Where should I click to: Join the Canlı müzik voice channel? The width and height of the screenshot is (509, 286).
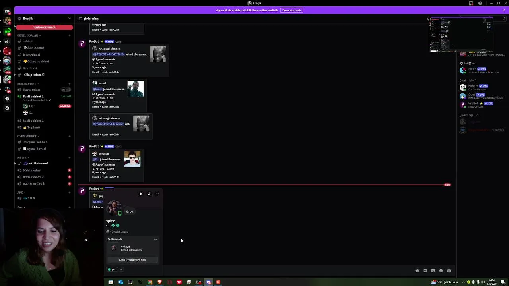[x=44, y=184]
